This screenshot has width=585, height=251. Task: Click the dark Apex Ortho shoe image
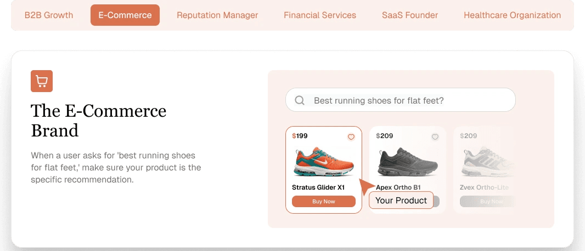click(408, 162)
